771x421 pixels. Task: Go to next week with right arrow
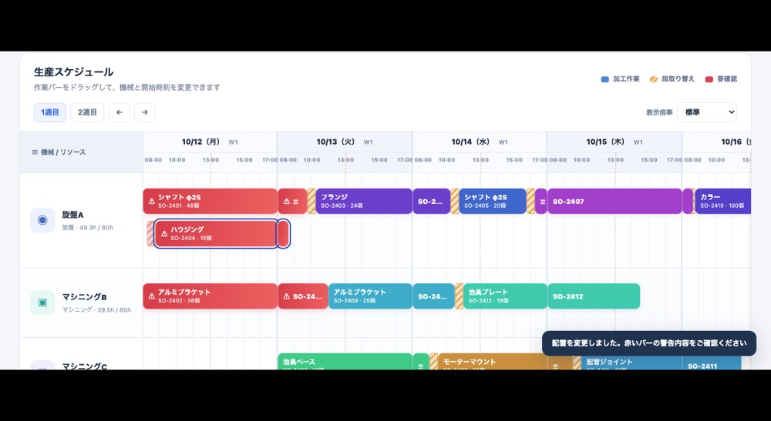[145, 112]
